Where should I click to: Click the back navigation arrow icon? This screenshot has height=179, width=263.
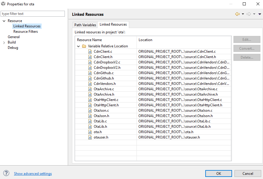(237, 14)
